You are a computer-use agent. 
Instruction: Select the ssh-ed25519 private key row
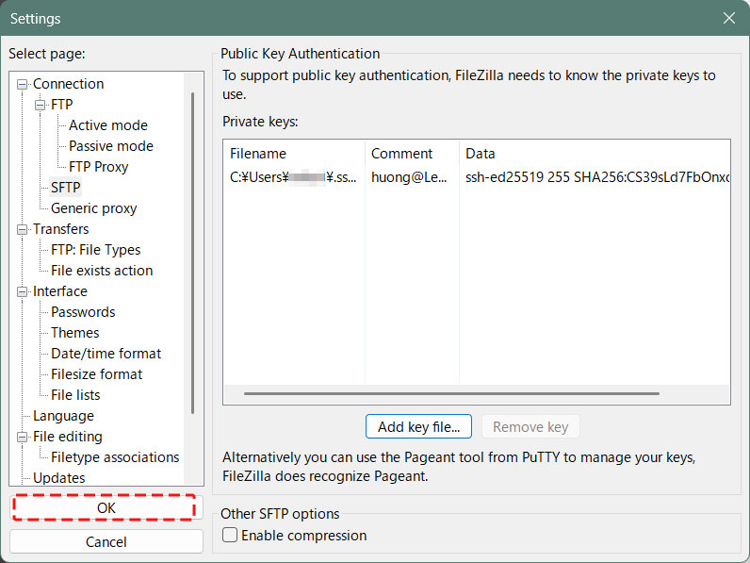[x=476, y=177]
